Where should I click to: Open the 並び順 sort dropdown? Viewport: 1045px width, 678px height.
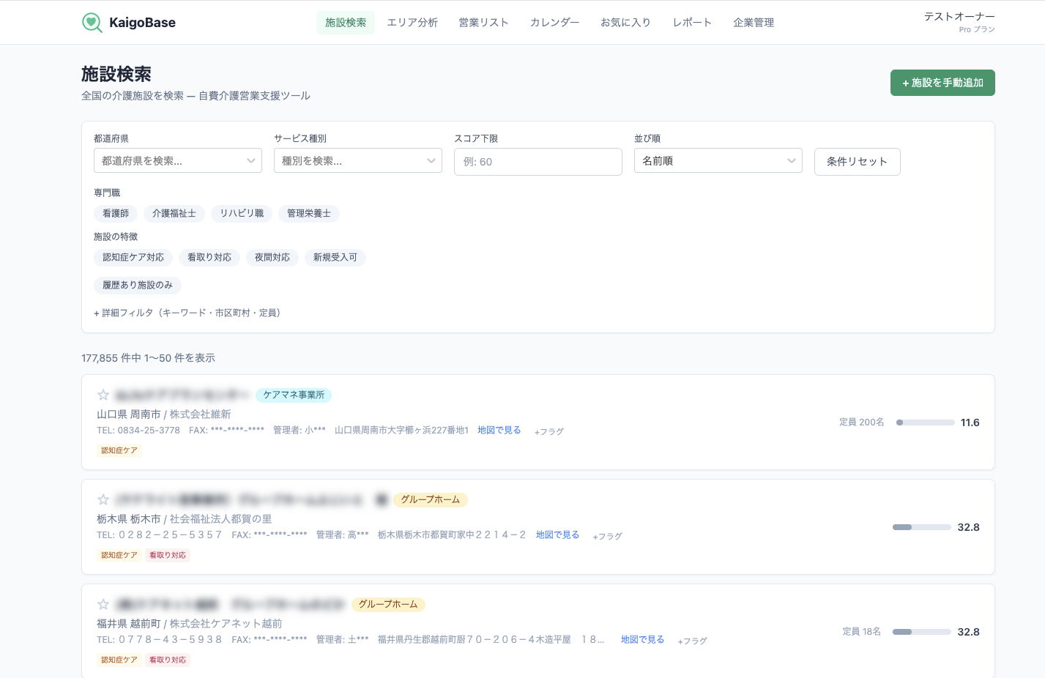pos(718,160)
